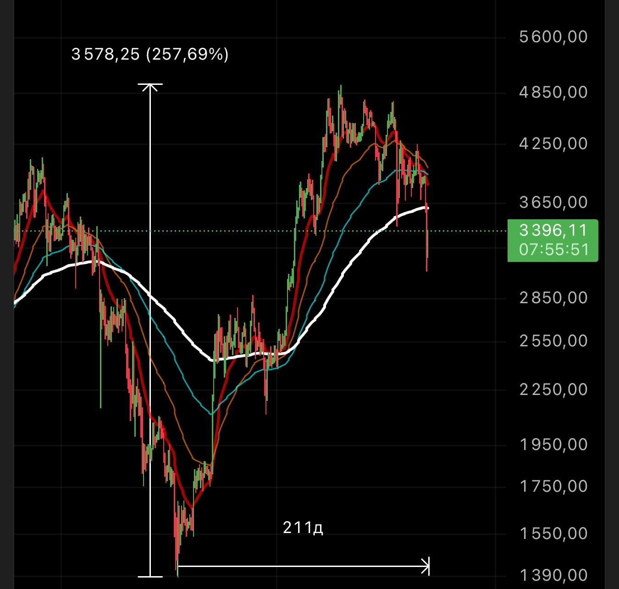Click the 3 650,00 price axis label
619x589 pixels.
click(x=553, y=202)
